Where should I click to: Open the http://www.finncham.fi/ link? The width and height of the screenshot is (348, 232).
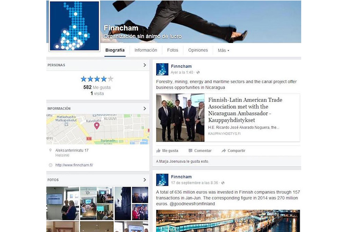pos(74,165)
